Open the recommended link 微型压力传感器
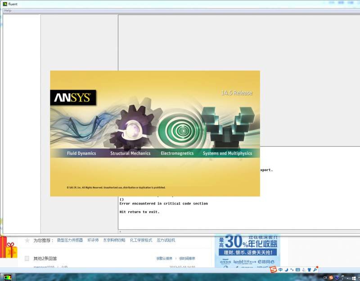The height and width of the screenshot is (281, 360). [70, 240]
